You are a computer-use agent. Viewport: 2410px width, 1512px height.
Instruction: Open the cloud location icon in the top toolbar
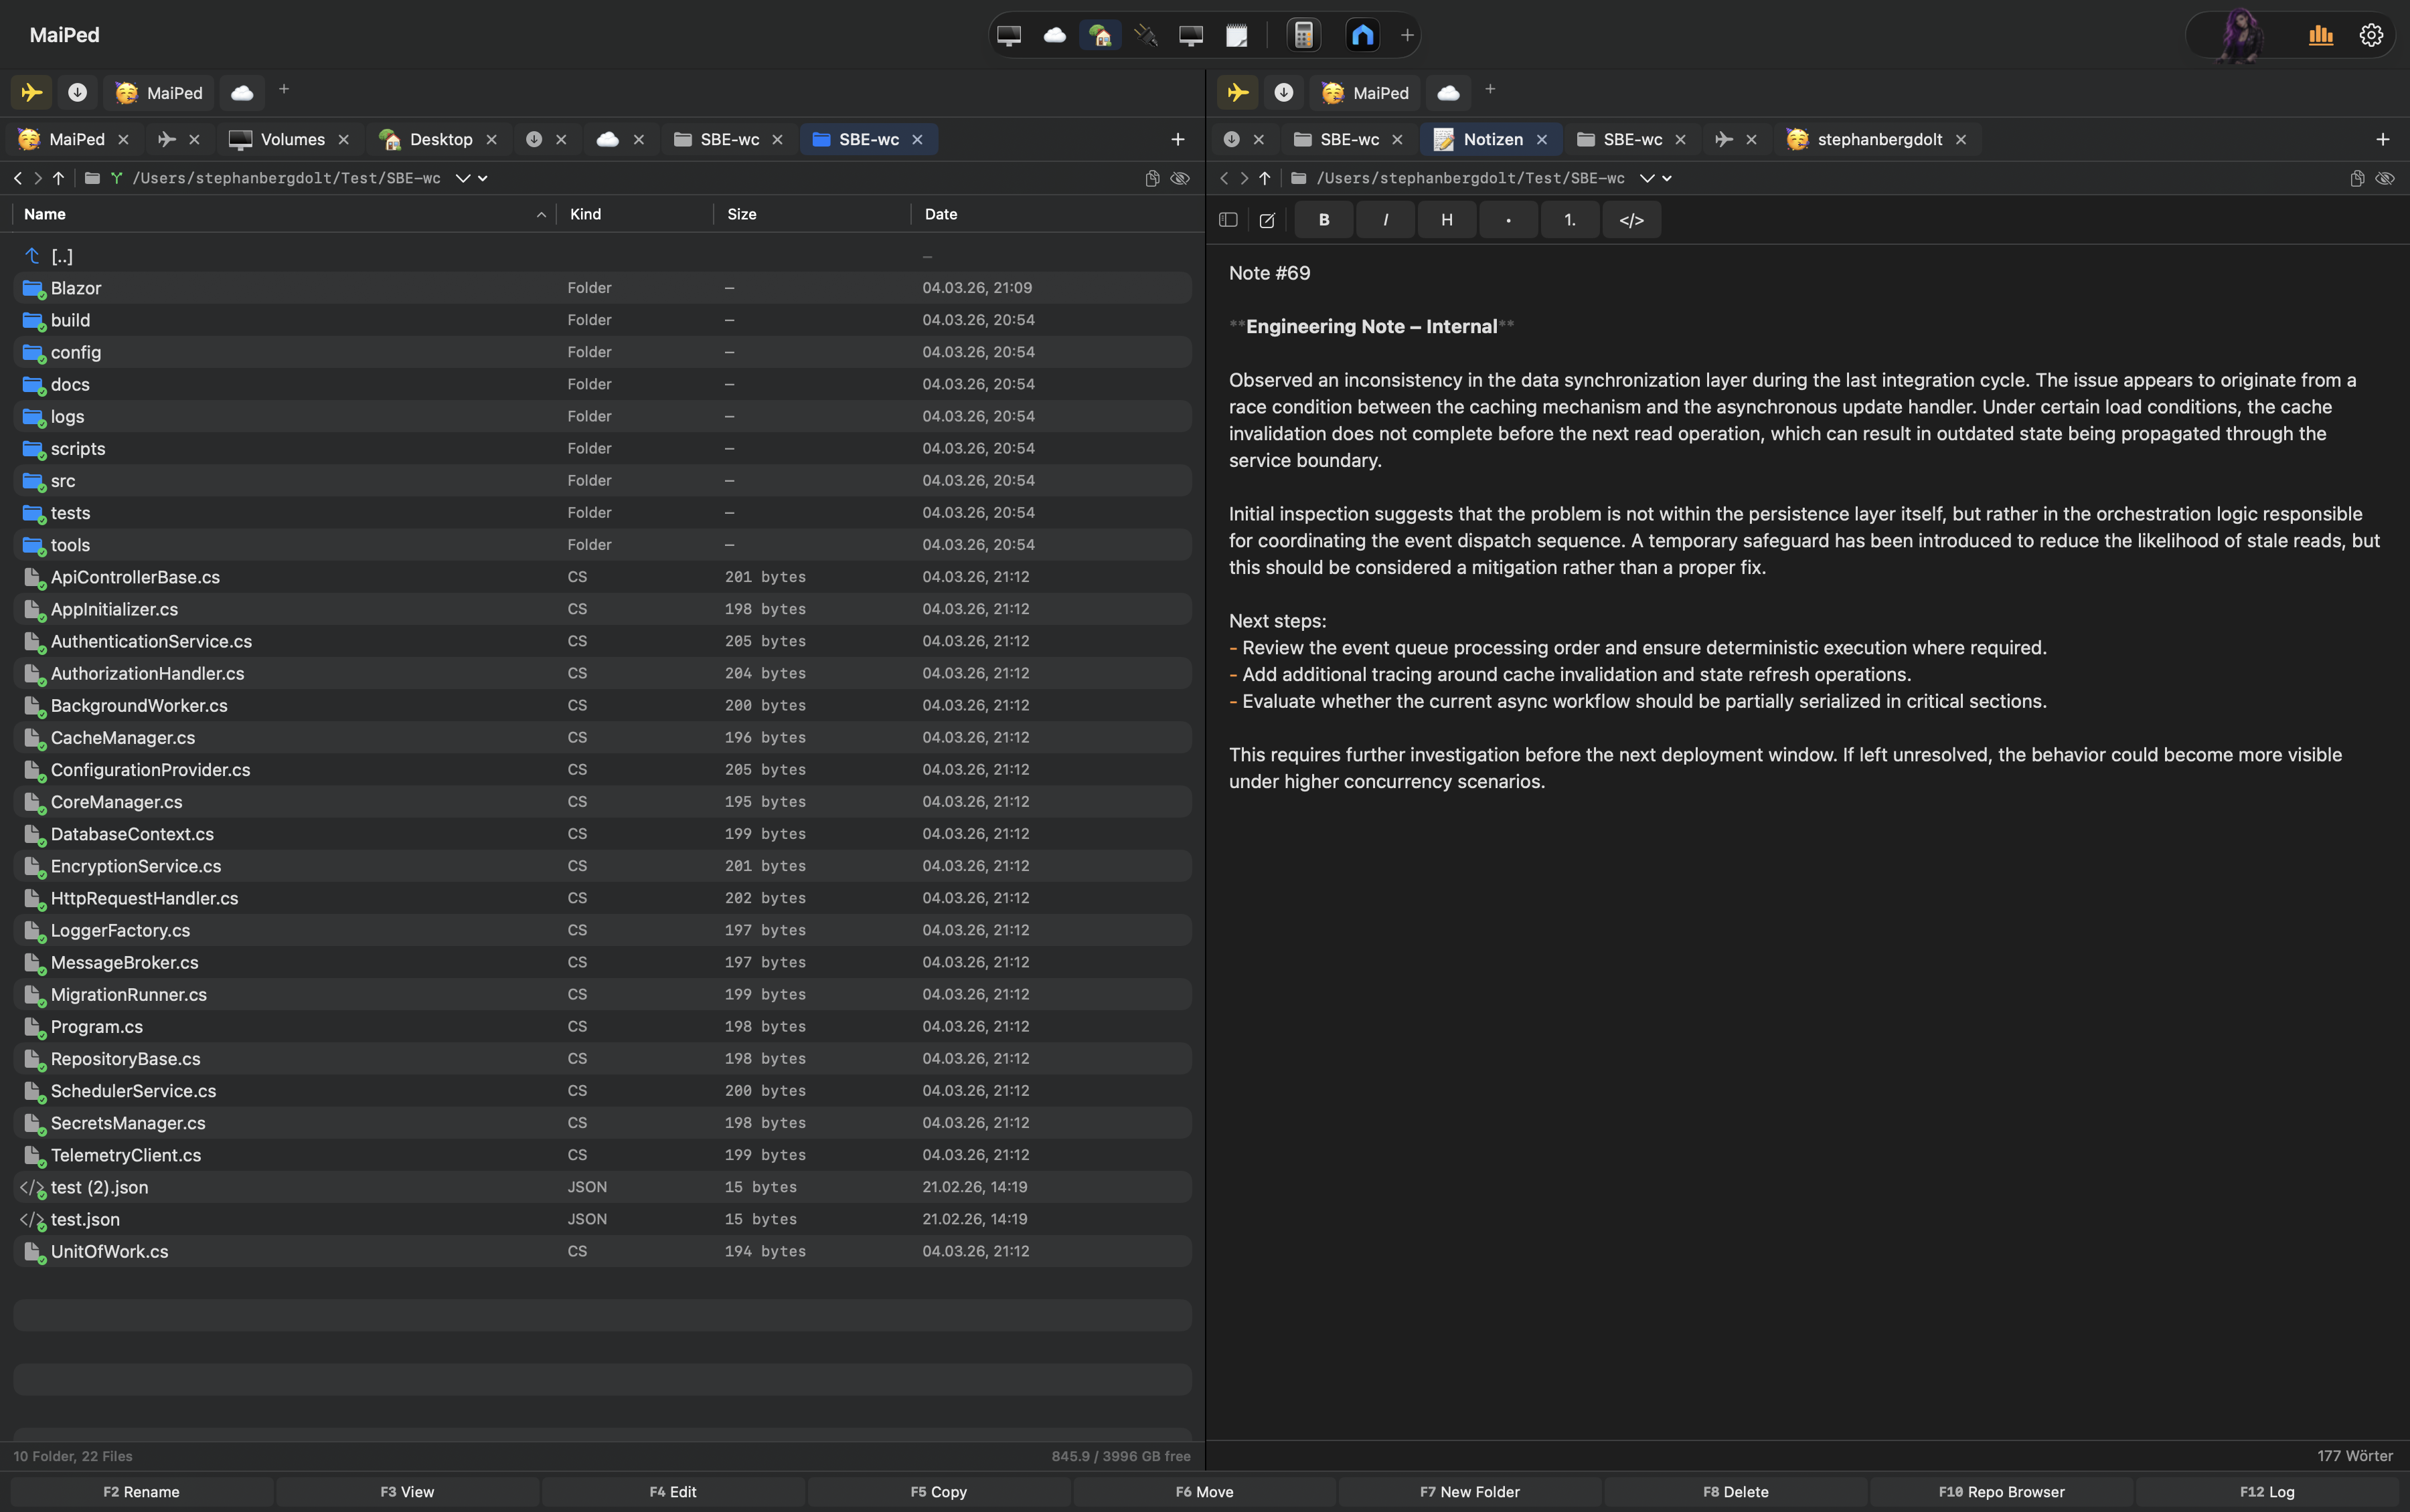1054,35
